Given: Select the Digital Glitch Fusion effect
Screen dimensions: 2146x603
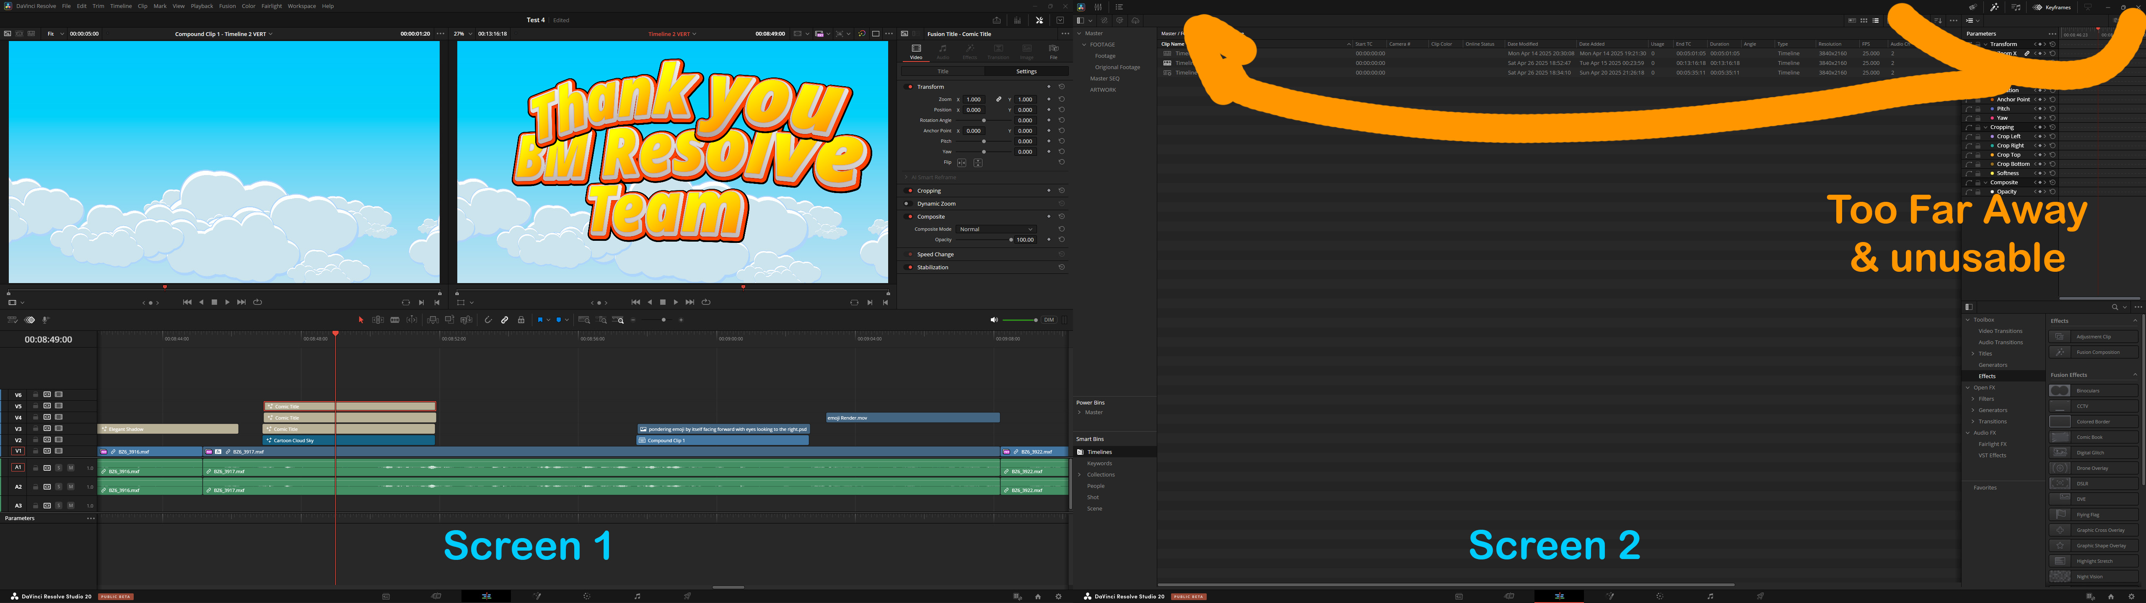Looking at the screenshot, I should (2094, 452).
